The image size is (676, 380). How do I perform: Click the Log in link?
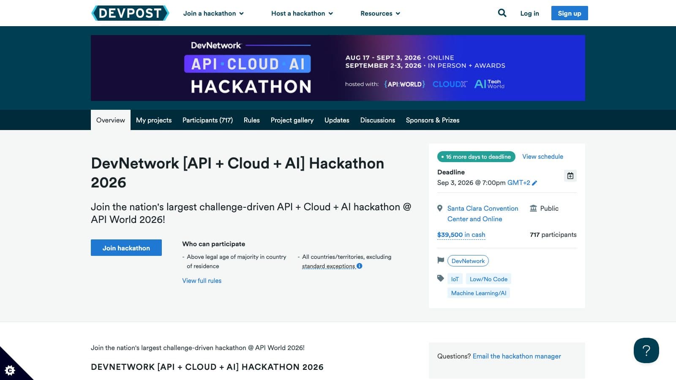(529, 13)
